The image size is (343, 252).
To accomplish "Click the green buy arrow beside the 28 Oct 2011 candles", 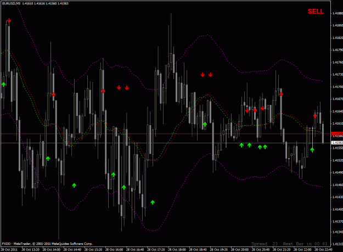I will pos(3,84).
